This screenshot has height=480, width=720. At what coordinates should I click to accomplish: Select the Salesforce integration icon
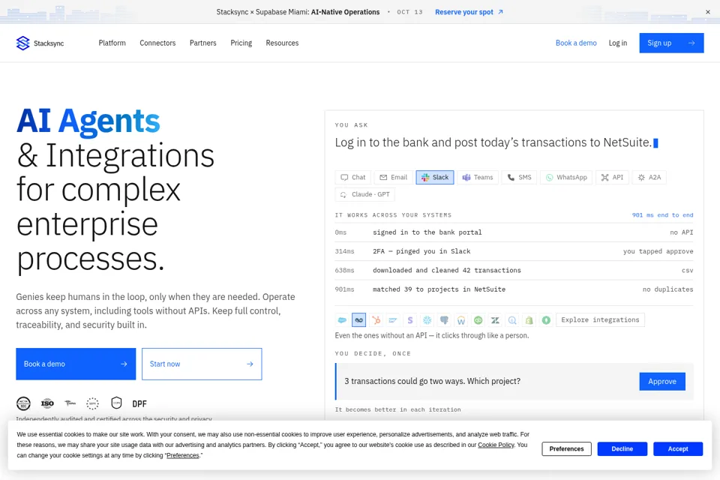(342, 319)
